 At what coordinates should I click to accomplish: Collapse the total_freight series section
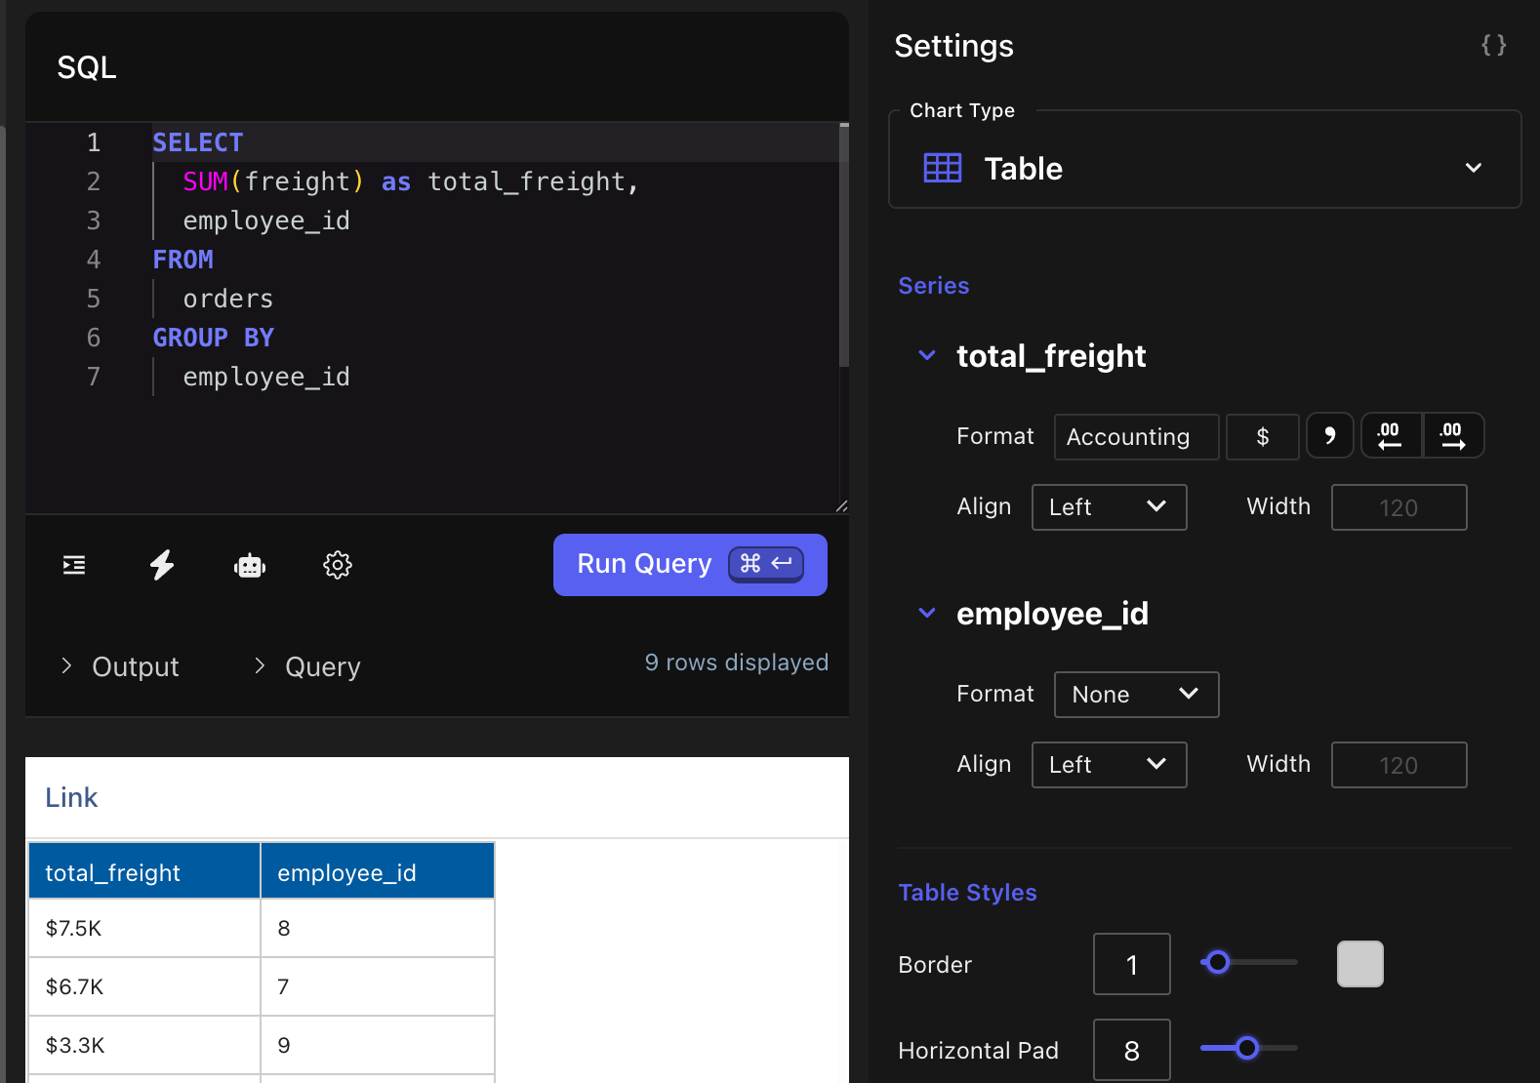pyautogui.click(x=927, y=355)
